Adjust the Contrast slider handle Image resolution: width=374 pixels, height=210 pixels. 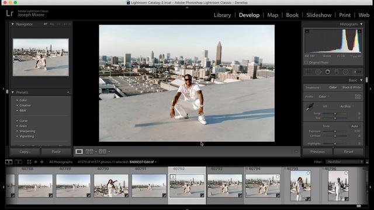point(335,136)
